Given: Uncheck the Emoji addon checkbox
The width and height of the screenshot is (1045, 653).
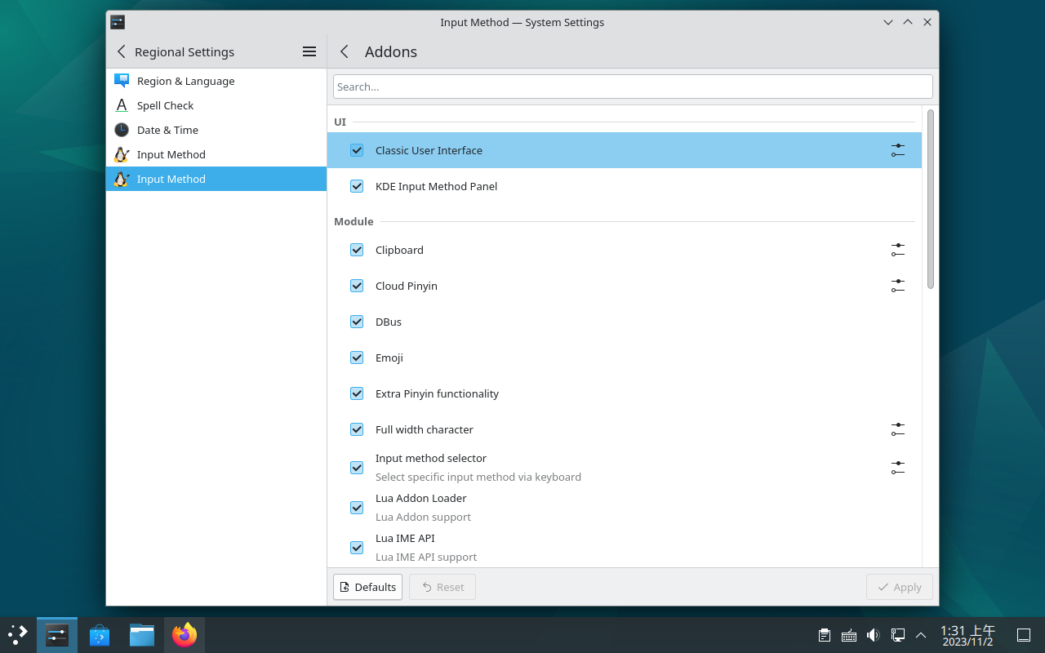Looking at the screenshot, I should click(357, 358).
